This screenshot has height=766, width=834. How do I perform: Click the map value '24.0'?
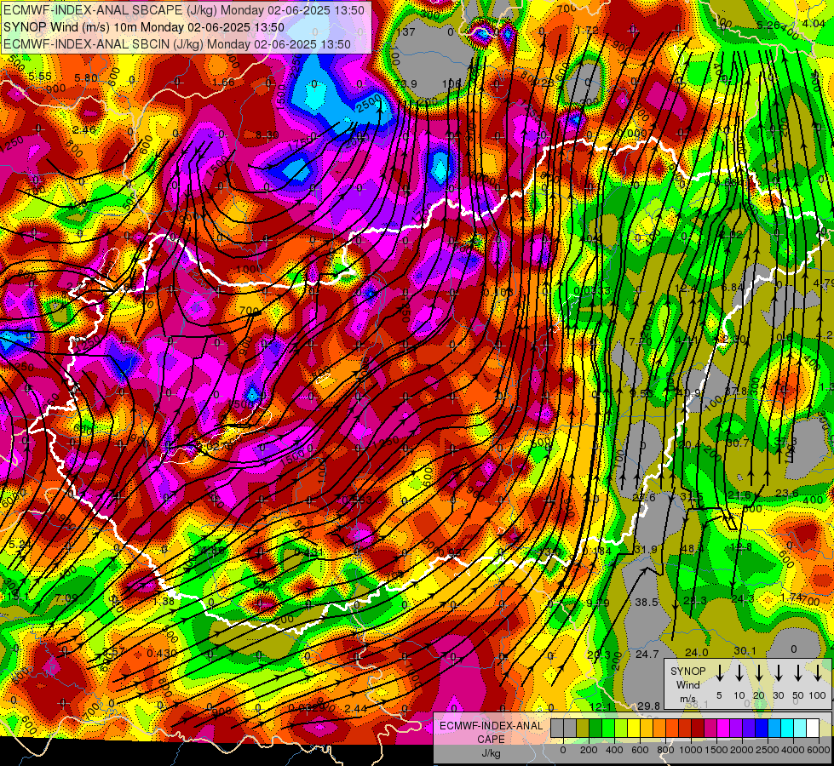[x=696, y=653]
